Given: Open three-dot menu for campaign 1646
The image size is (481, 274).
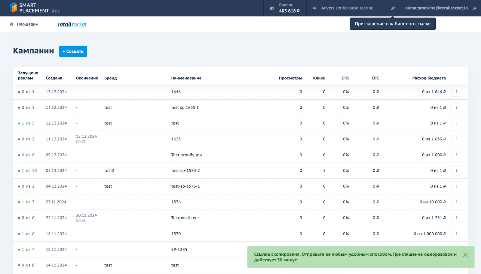Looking at the screenshot, I should coord(456,92).
